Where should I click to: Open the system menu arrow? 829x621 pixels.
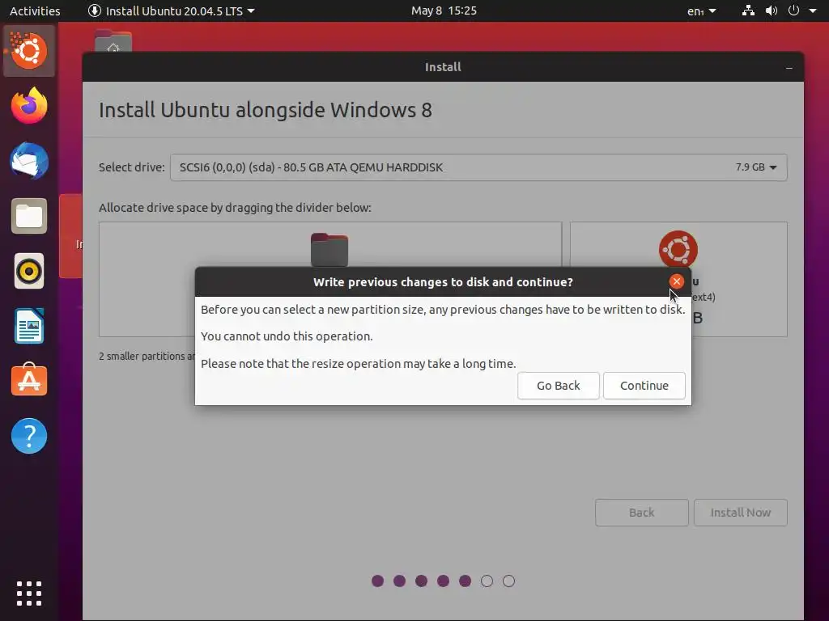point(813,11)
